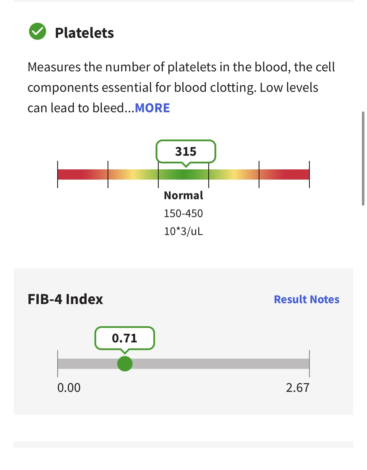The width and height of the screenshot is (367, 470).
Task: Click the green checkmark icon beside Platelets
Action: coord(38,31)
